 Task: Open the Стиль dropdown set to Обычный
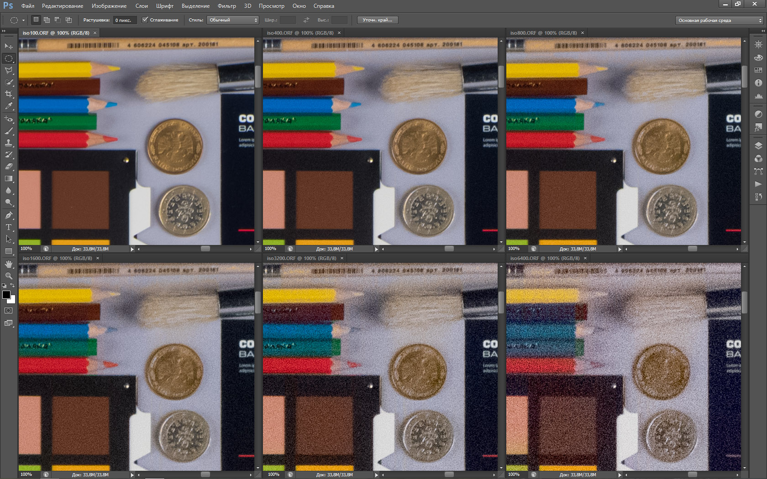click(x=233, y=20)
